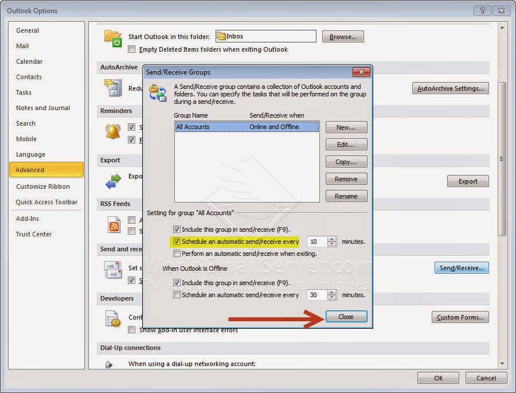The width and height of the screenshot is (516, 393).
Task: Click the help question mark icon
Action: [482, 10]
